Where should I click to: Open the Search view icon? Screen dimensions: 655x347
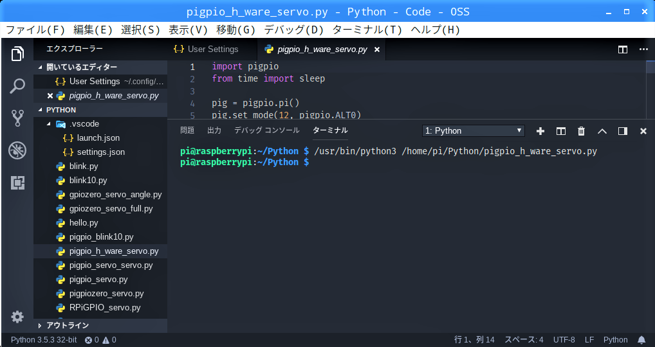[17, 86]
